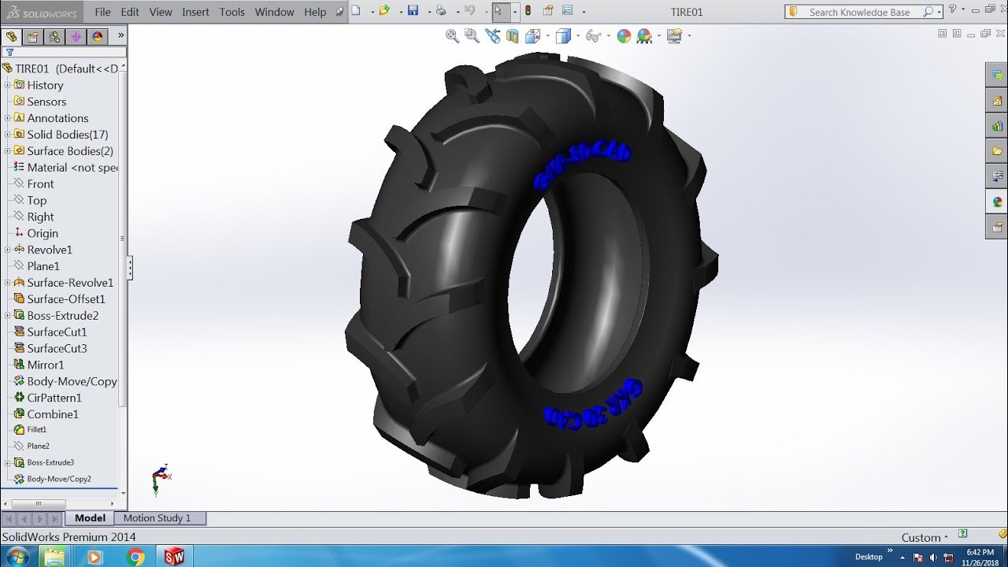Open the File Properties icon
The width and height of the screenshot is (1008, 567).
(x=548, y=11)
